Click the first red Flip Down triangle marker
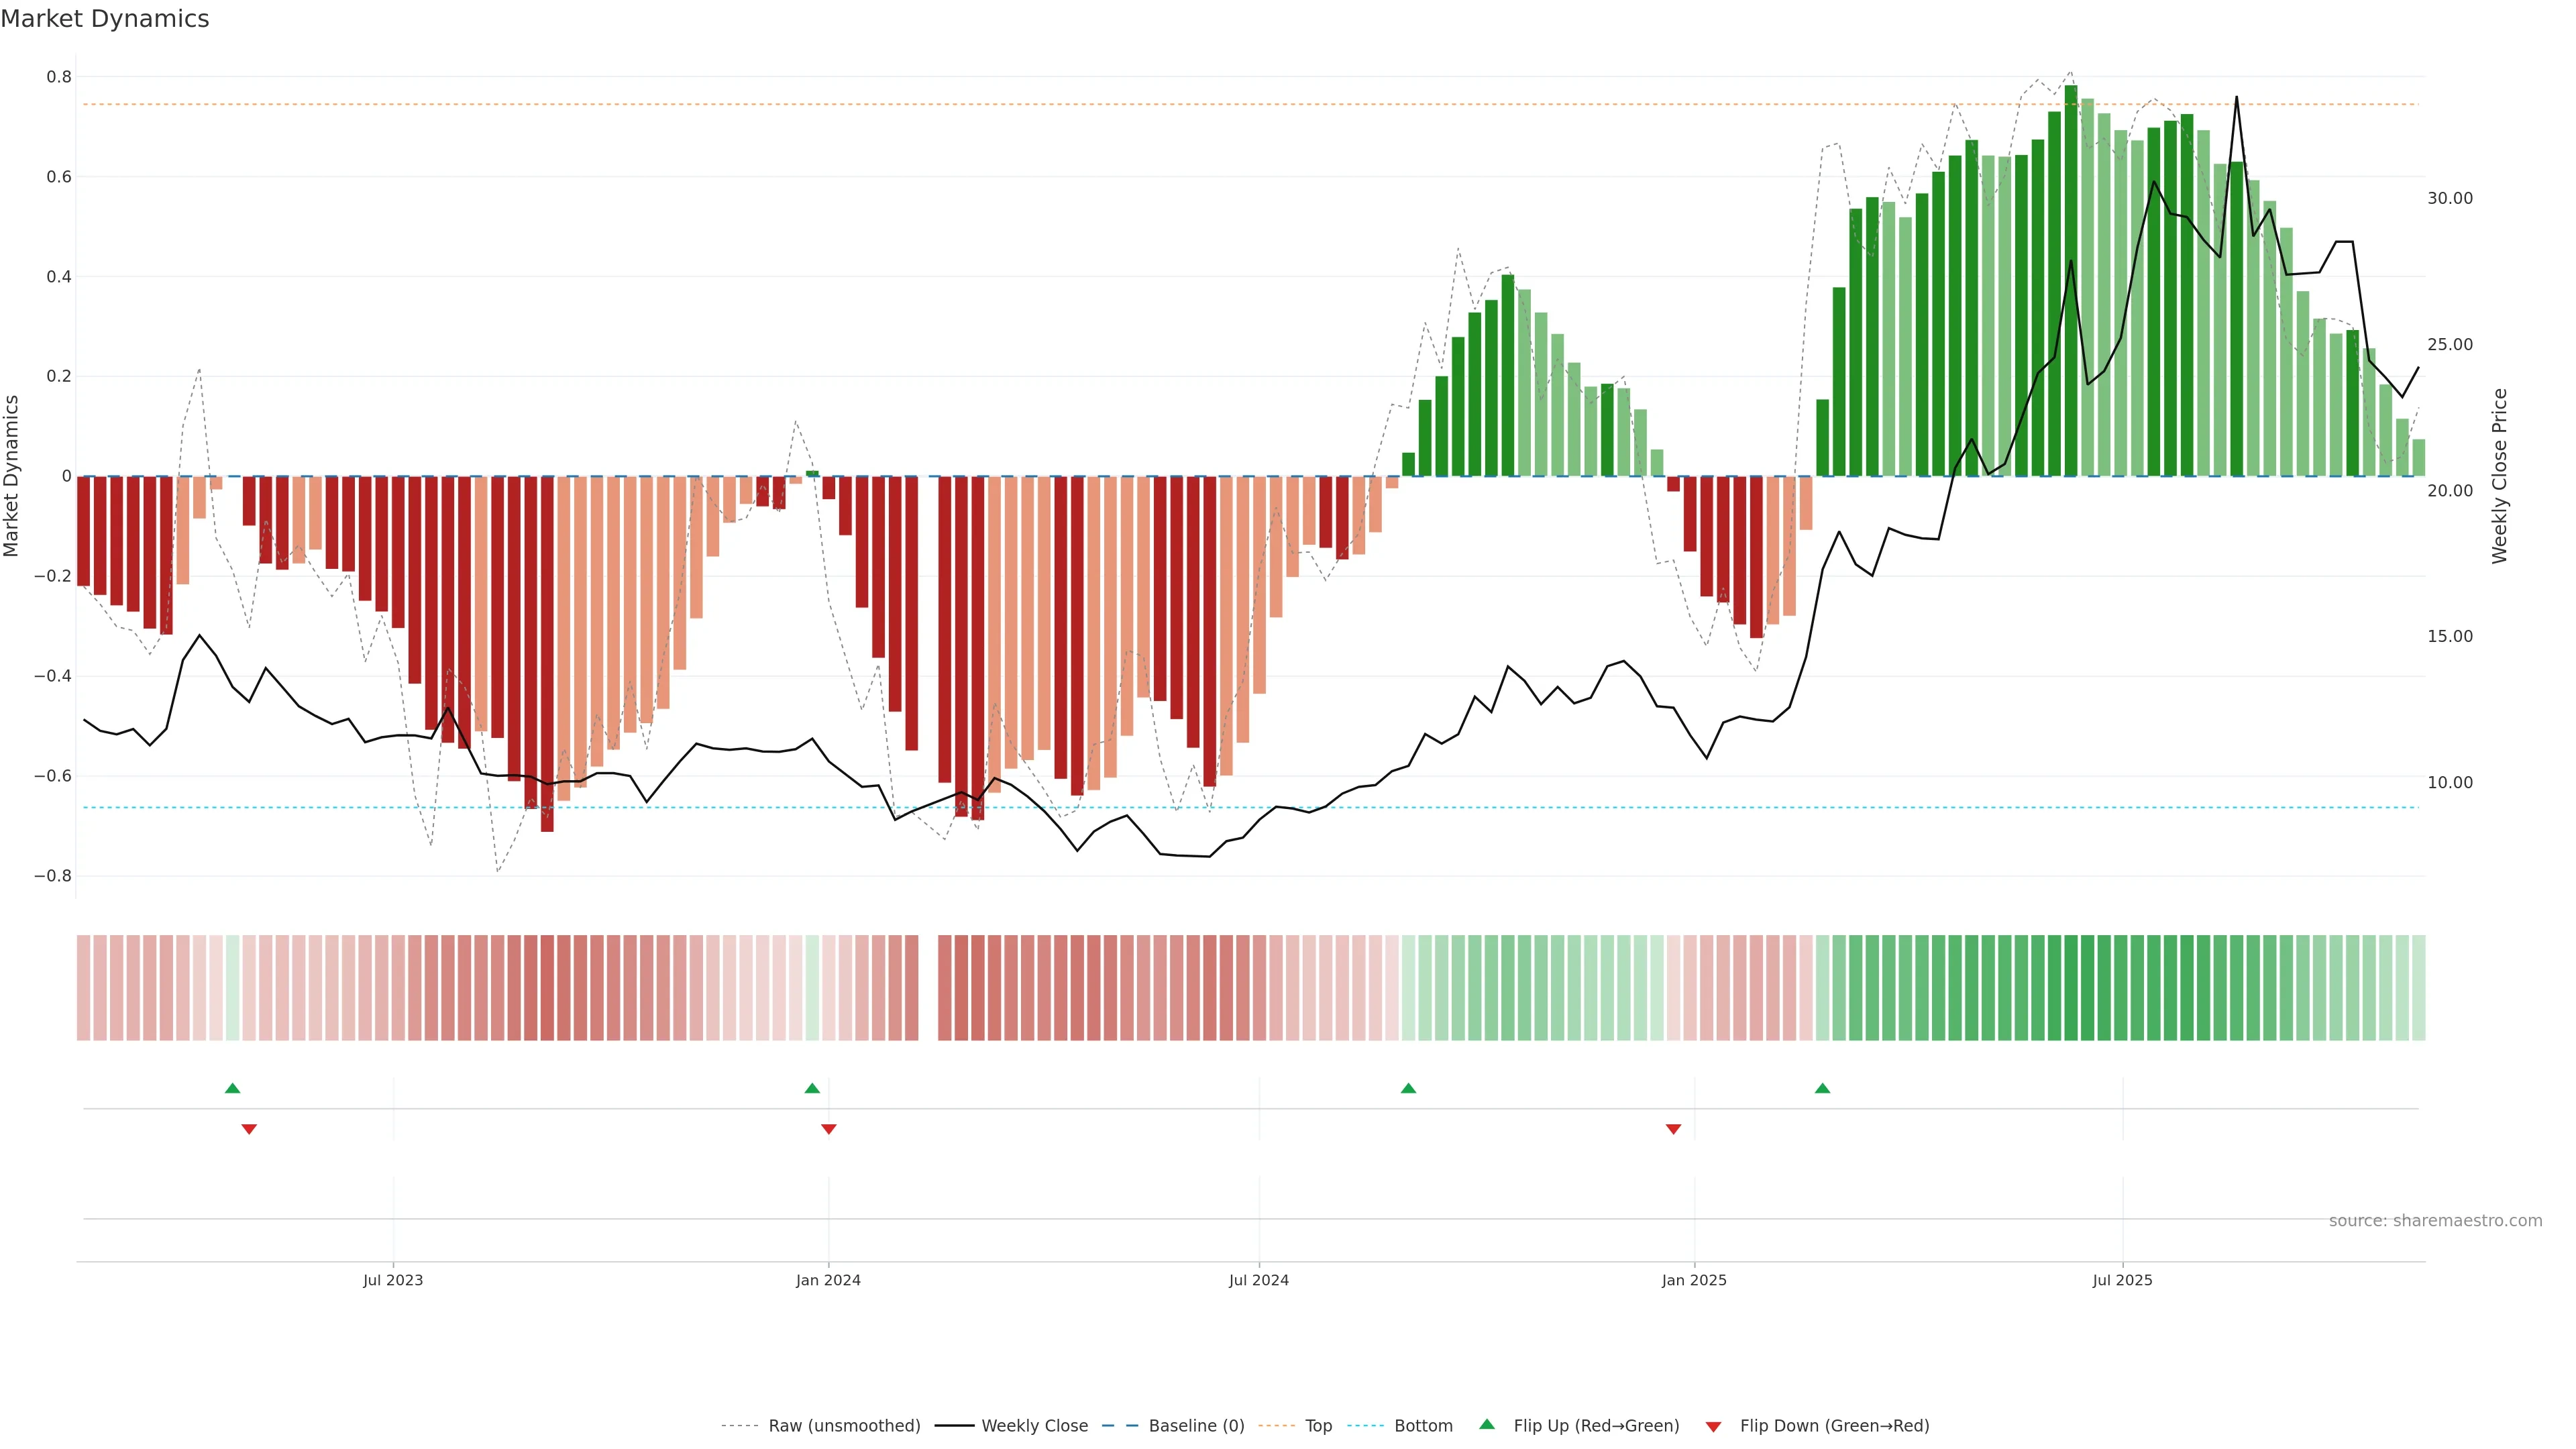The height and width of the screenshot is (1449, 2576). 249,1129
